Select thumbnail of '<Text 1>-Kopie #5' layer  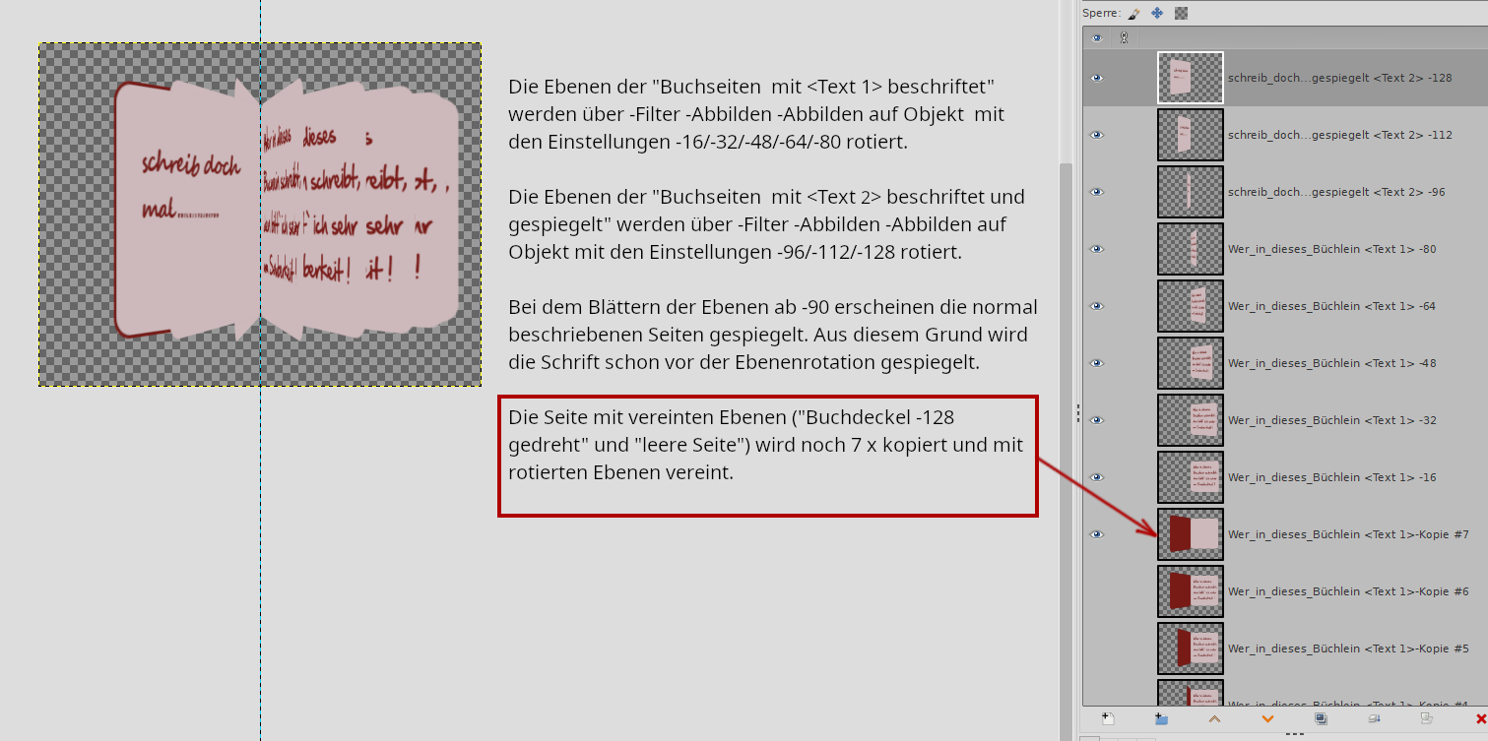(1191, 648)
